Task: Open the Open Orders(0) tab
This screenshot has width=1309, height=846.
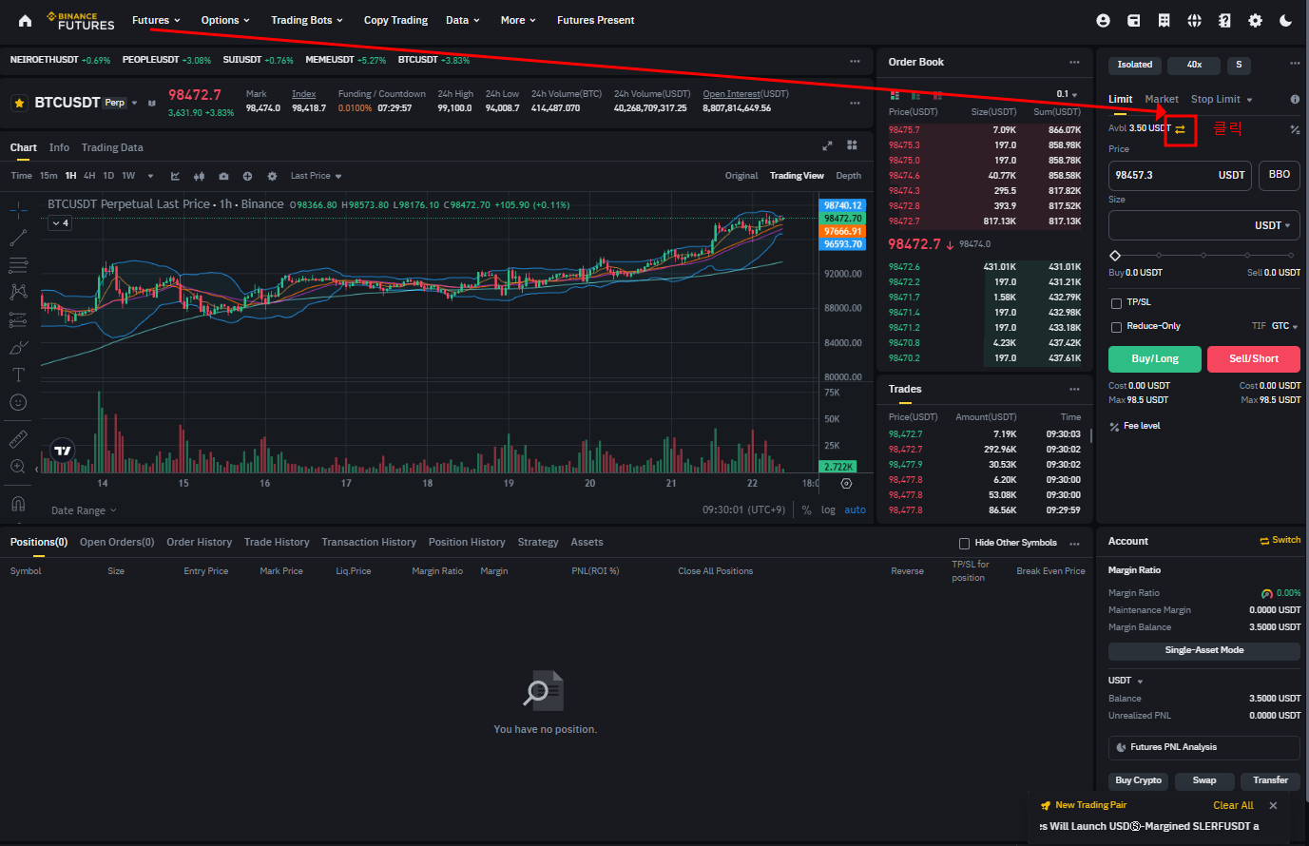Action: [x=117, y=542]
